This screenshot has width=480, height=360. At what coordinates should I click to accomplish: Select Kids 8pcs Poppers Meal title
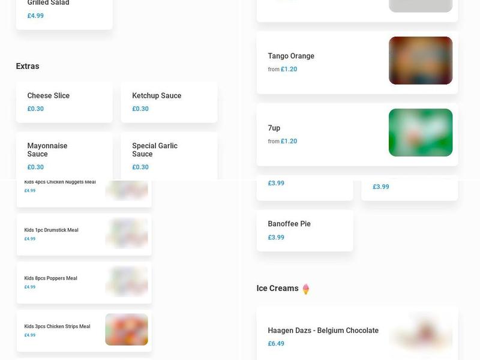click(x=50, y=278)
